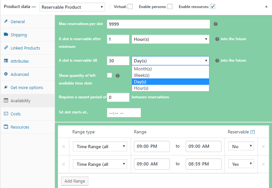272x188 pixels.
Task: Open the Costs tab
Action: coord(15,114)
